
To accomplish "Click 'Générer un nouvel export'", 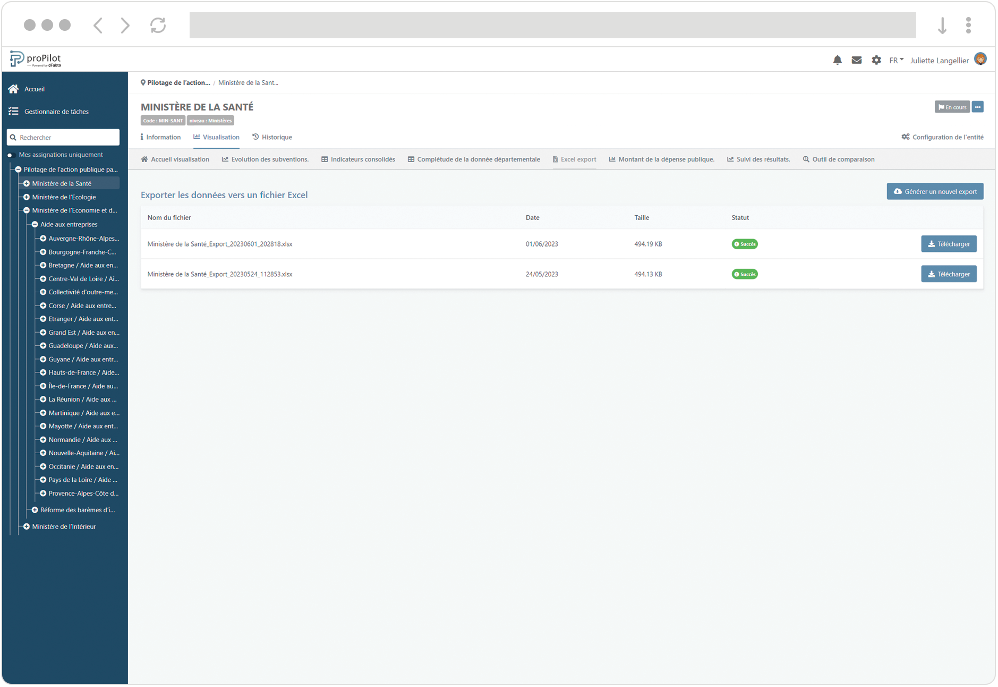I will pyautogui.click(x=935, y=191).
